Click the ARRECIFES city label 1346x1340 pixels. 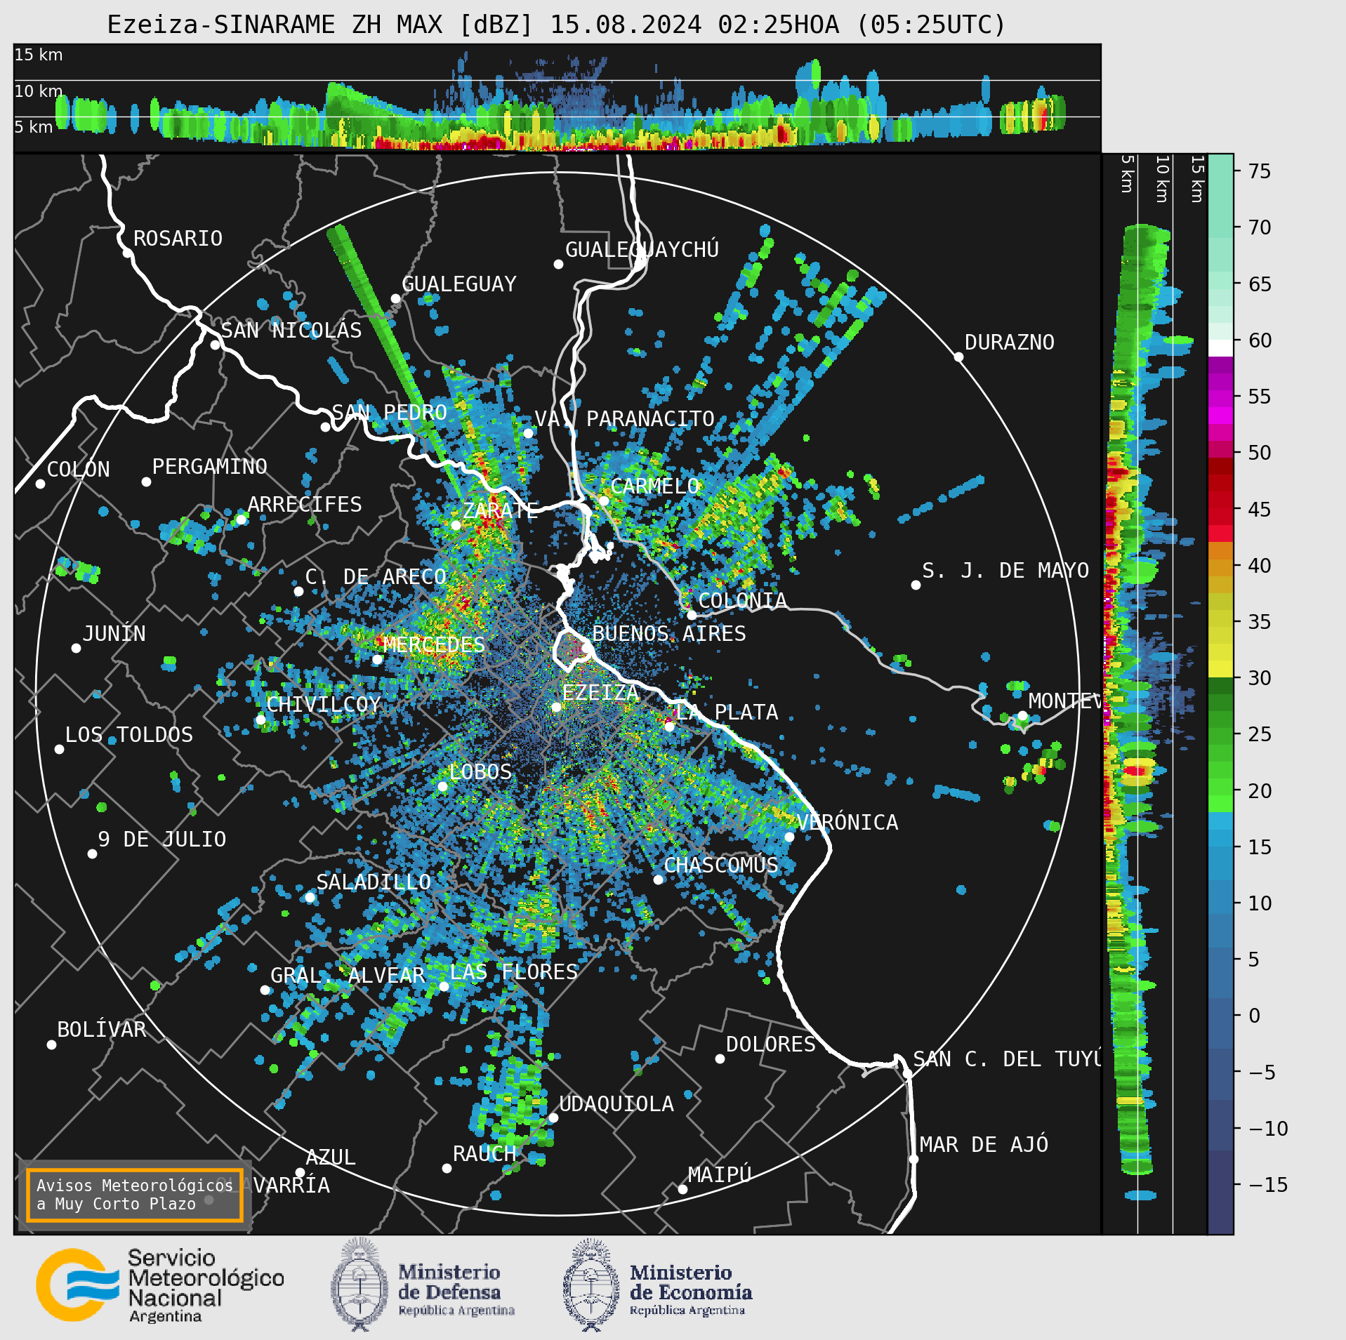[304, 505]
